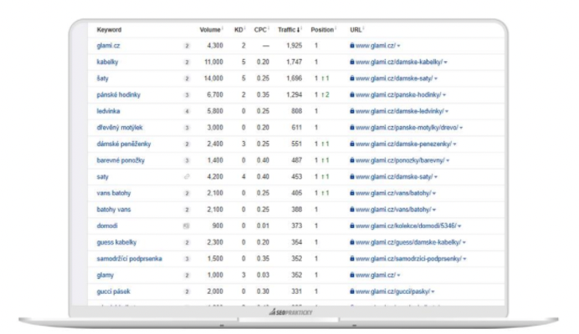Expand URL dropdown for panske-hodinky row
The width and height of the screenshot is (579, 334).
point(444,95)
